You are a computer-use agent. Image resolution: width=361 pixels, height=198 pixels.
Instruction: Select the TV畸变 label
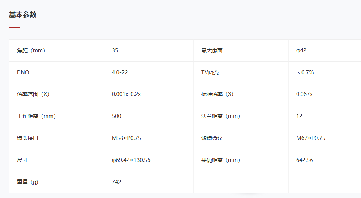[210, 72]
